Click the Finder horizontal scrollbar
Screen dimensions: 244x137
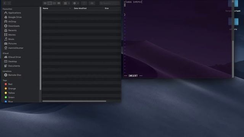click(74, 101)
